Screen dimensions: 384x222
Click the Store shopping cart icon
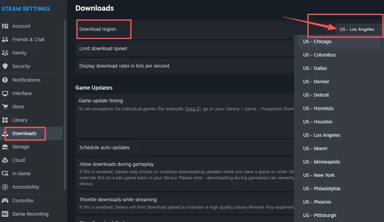pos(5,106)
